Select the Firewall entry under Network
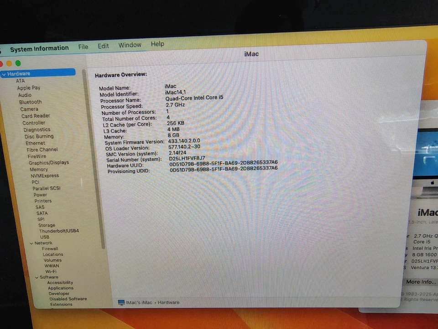Screen dimensions: 438x329 (50, 249)
